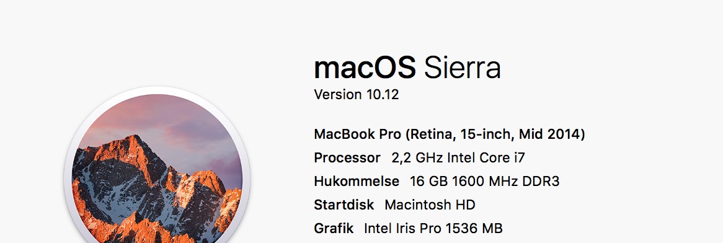This screenshot has width=723, height=243.
Task: Select the Intel Iris Pro 1536 MB value
Action: [433, 228]
